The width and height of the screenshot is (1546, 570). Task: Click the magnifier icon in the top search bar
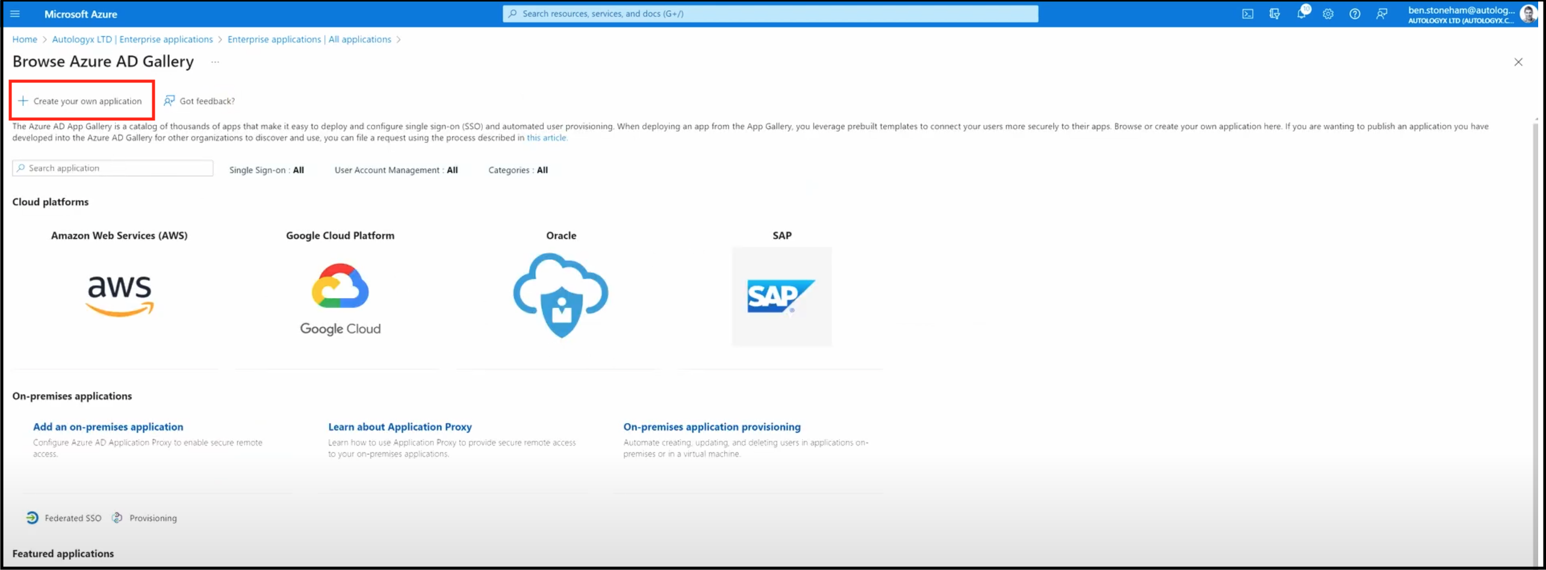(x=512, y=14)
